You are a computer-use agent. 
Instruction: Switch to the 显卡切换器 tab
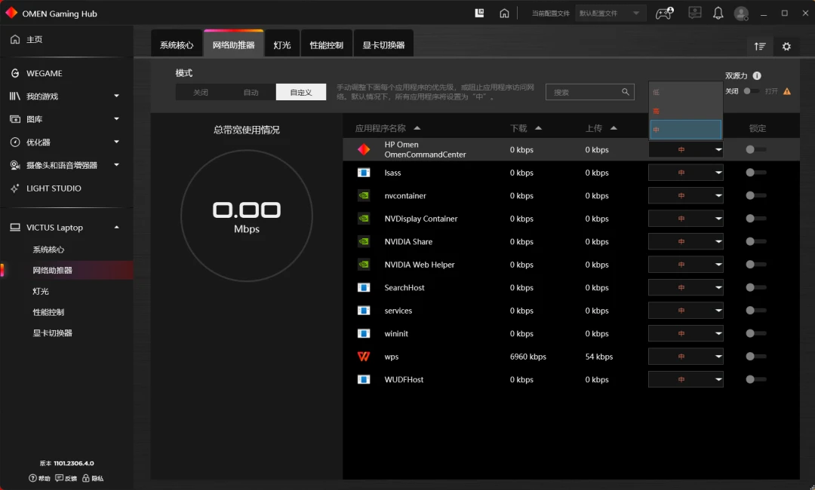tap(383, 45)
